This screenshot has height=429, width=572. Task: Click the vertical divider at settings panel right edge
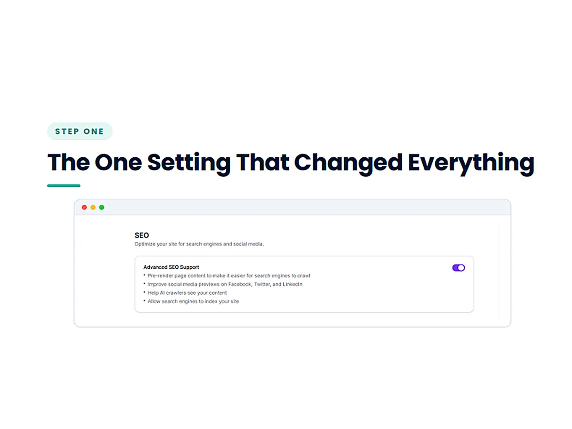click(x=499, y=271)
